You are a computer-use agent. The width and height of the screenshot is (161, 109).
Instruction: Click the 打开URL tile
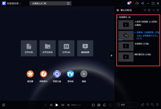[x=66, y=48]
